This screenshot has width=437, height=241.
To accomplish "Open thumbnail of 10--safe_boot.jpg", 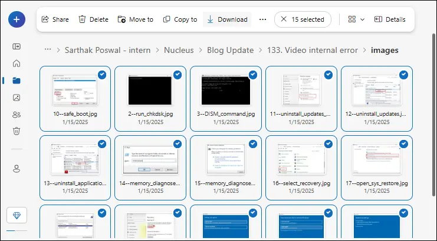I will 75,90.
